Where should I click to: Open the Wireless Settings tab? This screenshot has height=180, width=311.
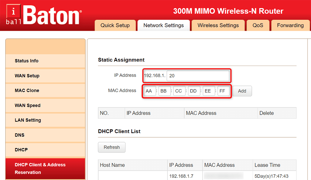click(x=218, y=25)
